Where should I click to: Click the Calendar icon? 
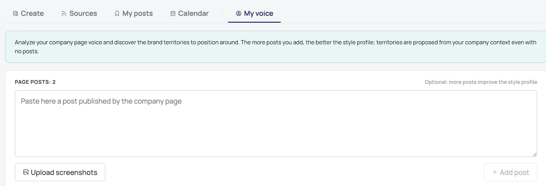[x=173, y=13]
